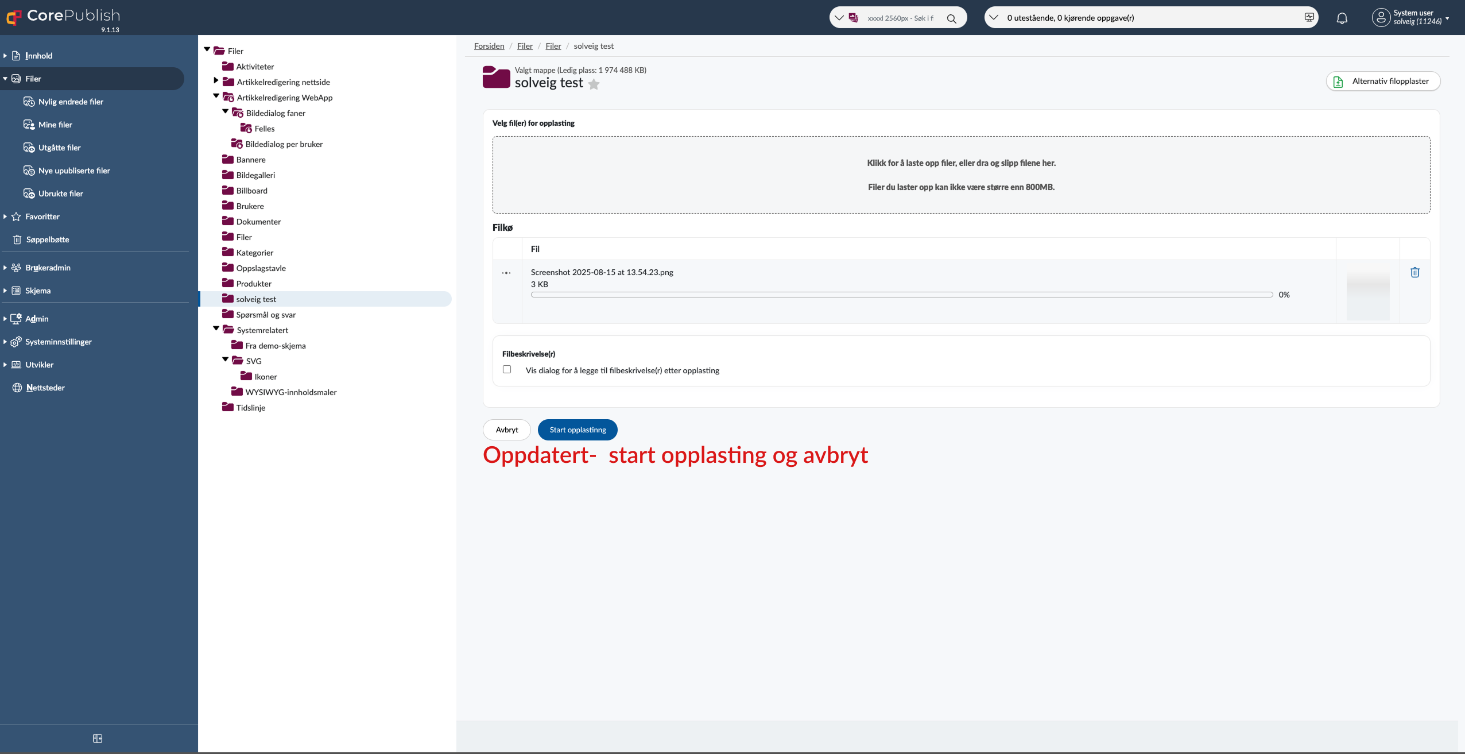
Task: Open the Skjema menu item
Action: tap(38, 291)
